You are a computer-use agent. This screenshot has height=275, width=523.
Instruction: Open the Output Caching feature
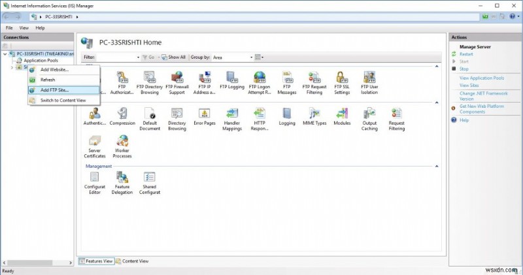click(369, 119)
